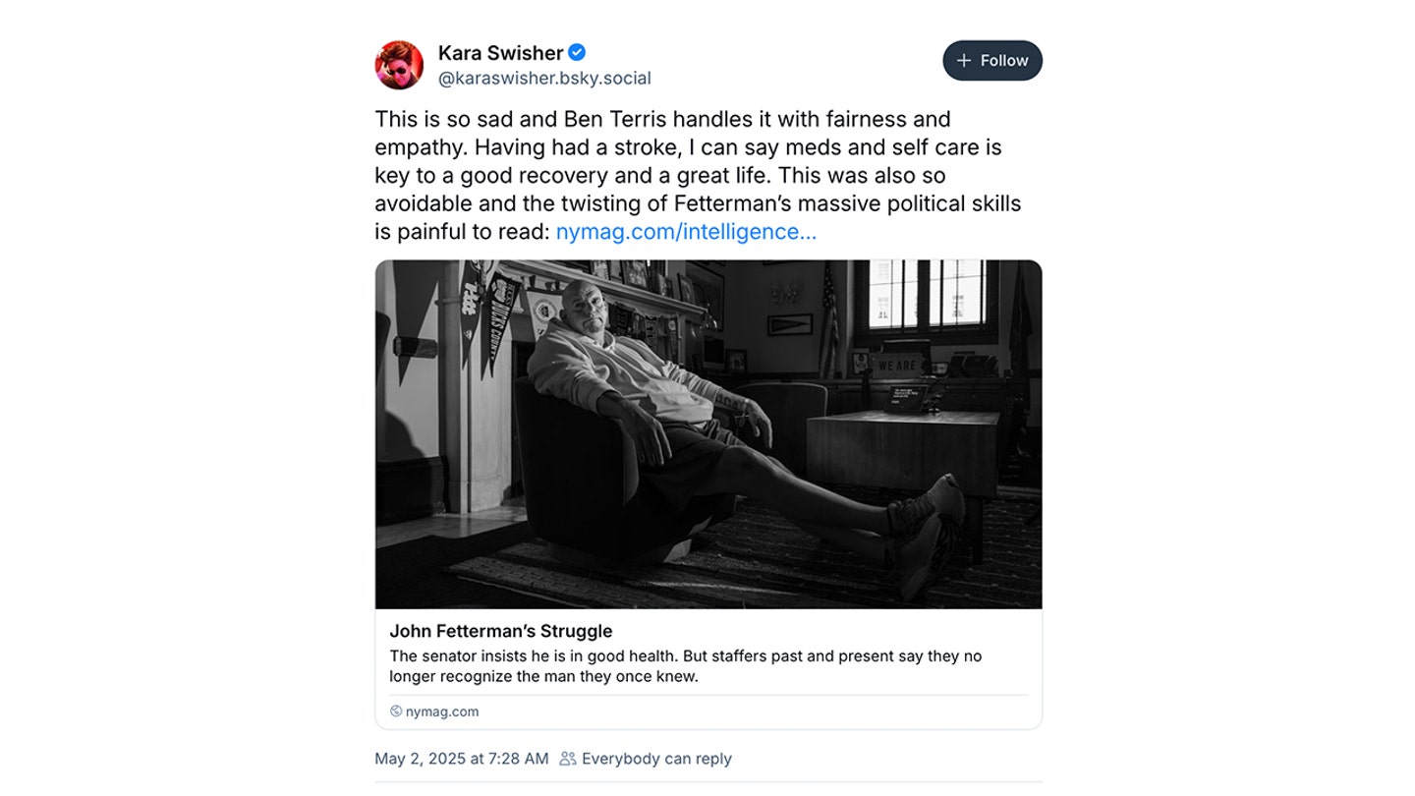Click Kara Swisher's profile avatar
Viewport: 1415px width, 796px height.
tap(399, 65)
